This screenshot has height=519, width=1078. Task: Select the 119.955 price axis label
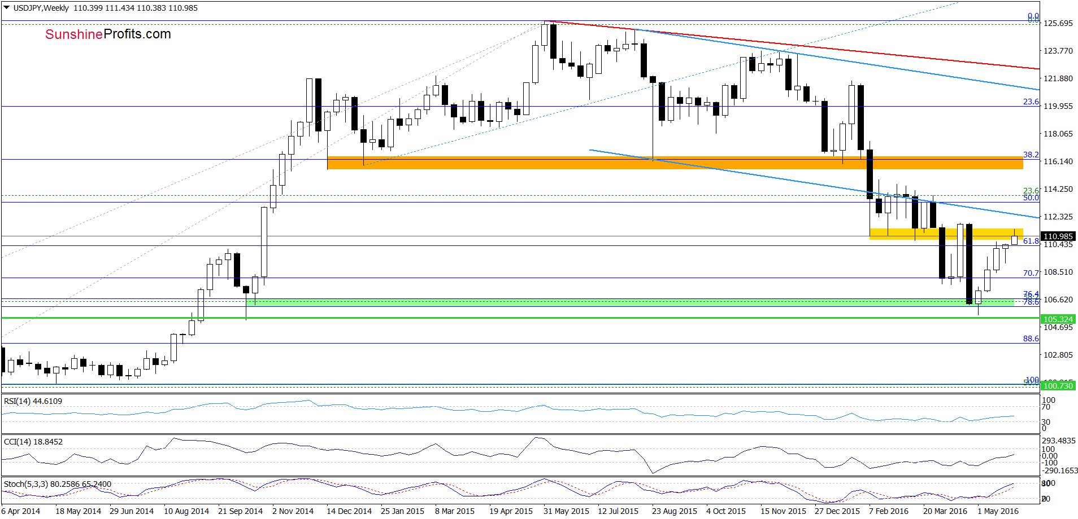tap(1058, 106)
